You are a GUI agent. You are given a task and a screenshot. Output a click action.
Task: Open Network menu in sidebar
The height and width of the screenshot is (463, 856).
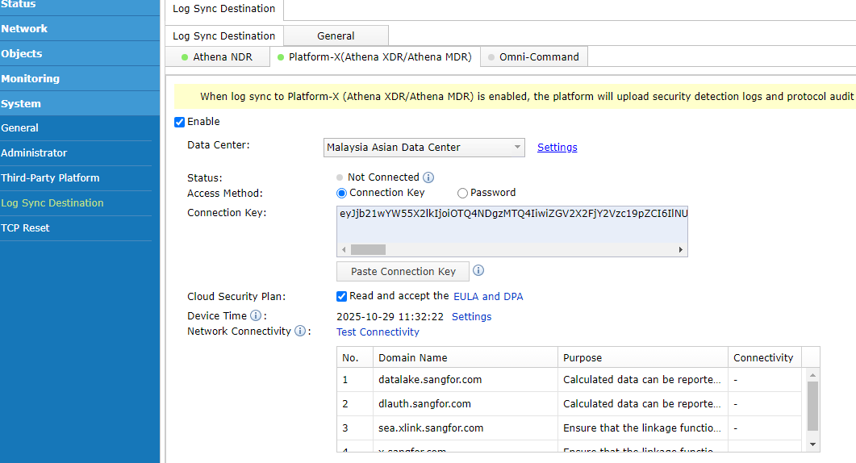[x=80, y=28]
